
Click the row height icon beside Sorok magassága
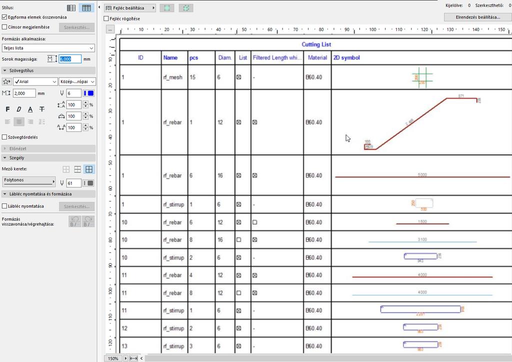pos(52,59)
